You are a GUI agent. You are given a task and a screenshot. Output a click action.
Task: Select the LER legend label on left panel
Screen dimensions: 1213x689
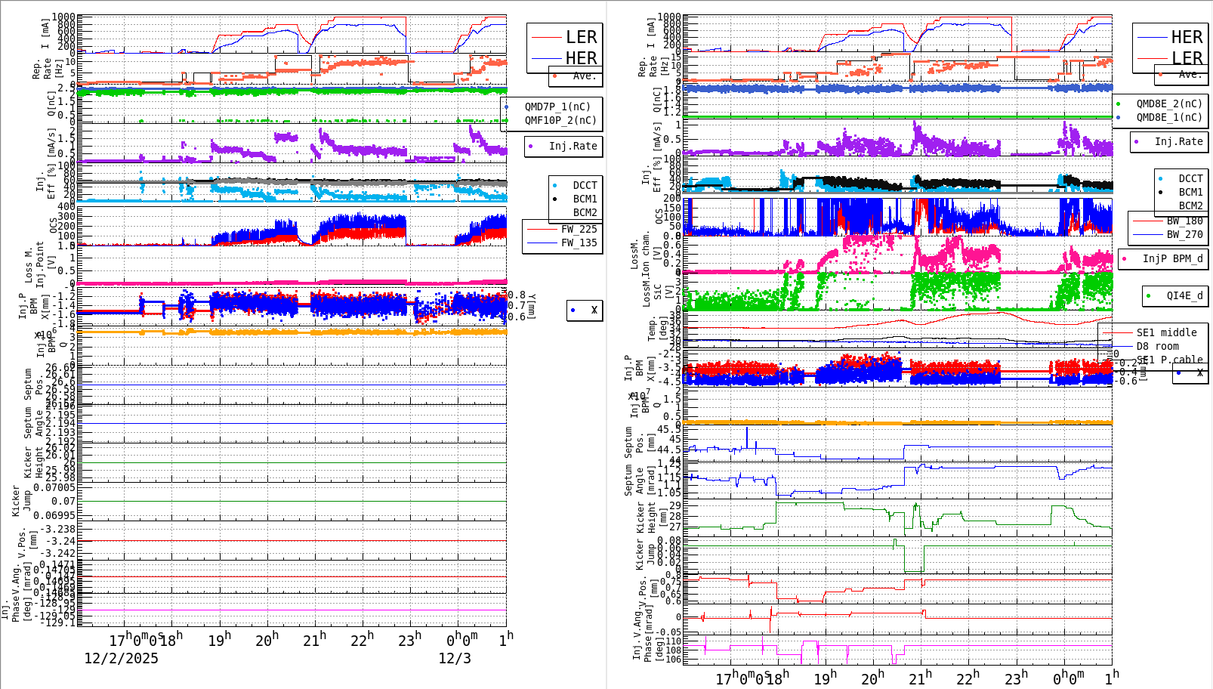coord(582,36)
